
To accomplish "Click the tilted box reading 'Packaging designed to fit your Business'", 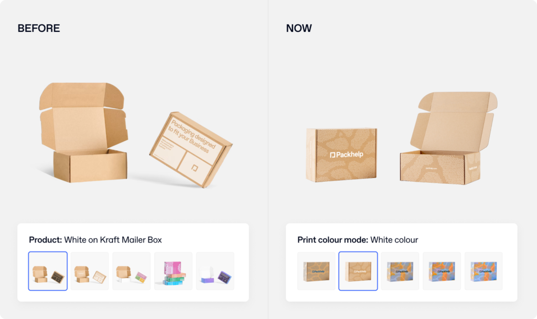I will 191,150.
